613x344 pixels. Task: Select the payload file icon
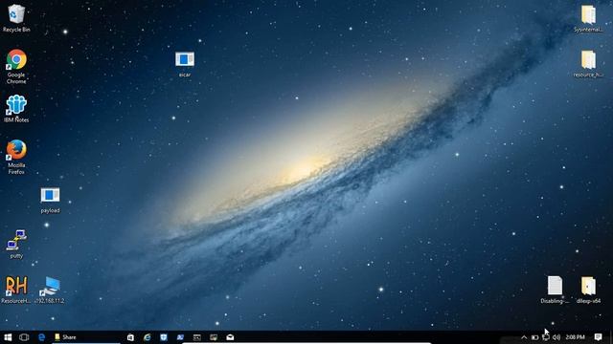click(50, 201)
